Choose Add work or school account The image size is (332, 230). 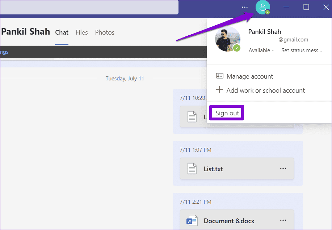pos(265,90)
